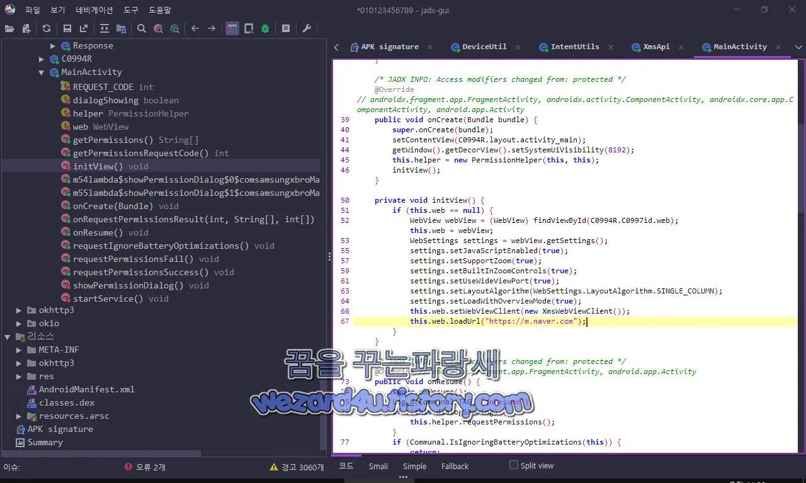
Task: Switch to the Fallback view tab
Action: point(455,466)
